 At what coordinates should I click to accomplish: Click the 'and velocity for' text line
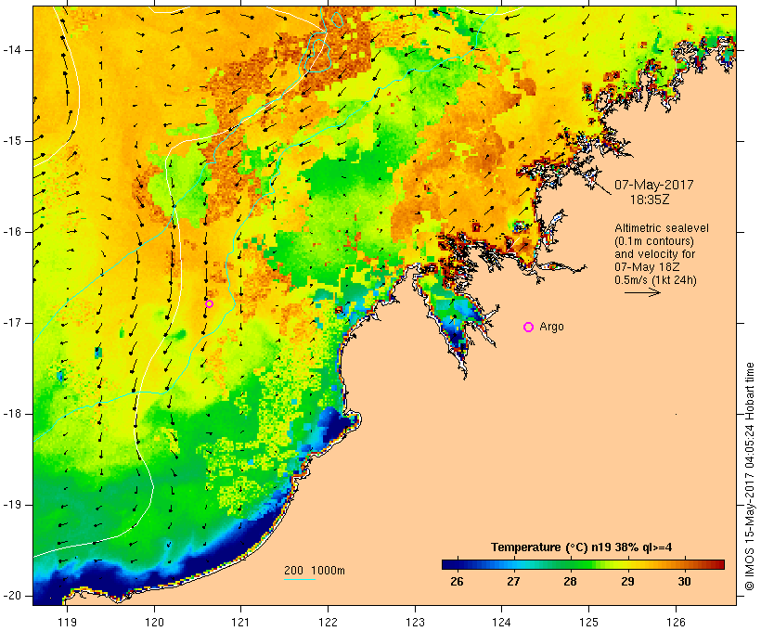tap(654, 254)
